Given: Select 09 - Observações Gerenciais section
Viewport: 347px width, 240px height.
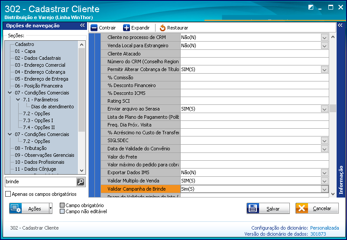Looking at the screenshot, I should pos(45,155).
